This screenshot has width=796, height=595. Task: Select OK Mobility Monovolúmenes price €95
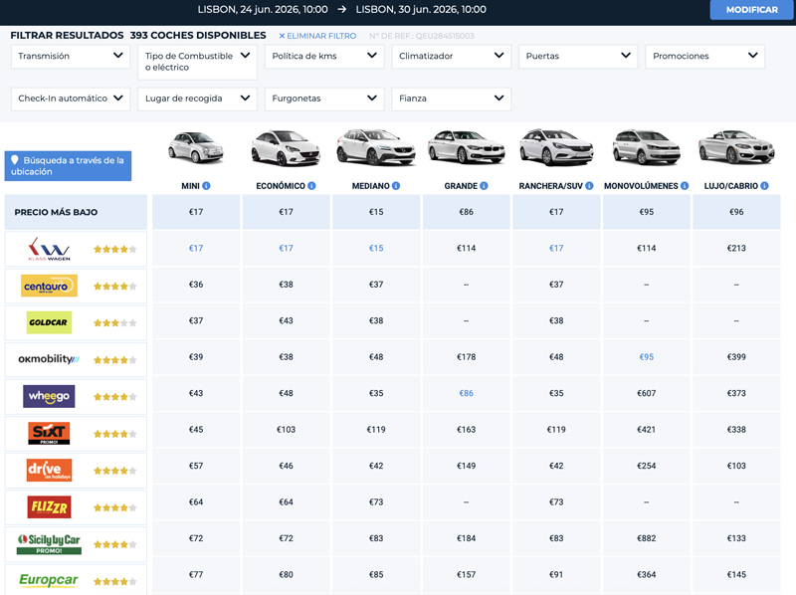pyautogui.click(x=646, y=357)
